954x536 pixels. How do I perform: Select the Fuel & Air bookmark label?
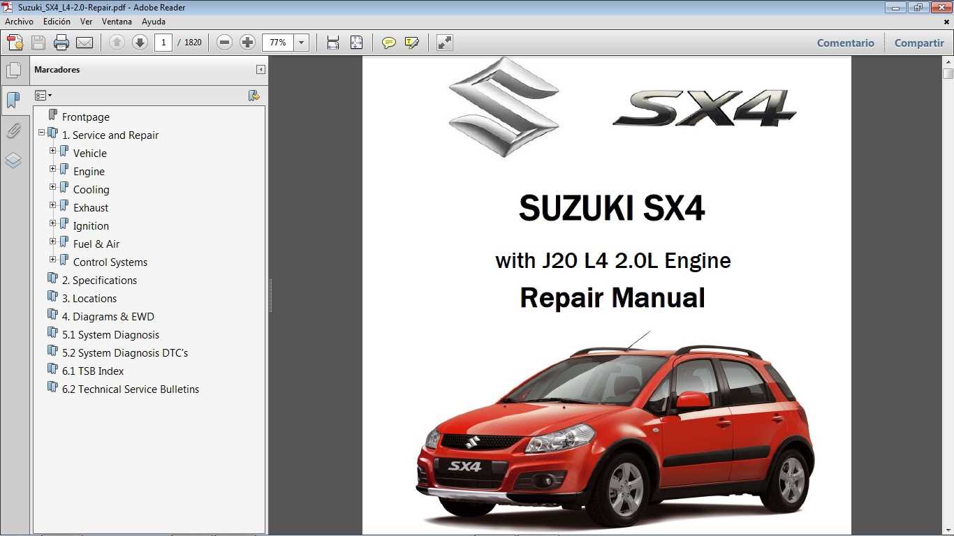(x=96, y=244)
